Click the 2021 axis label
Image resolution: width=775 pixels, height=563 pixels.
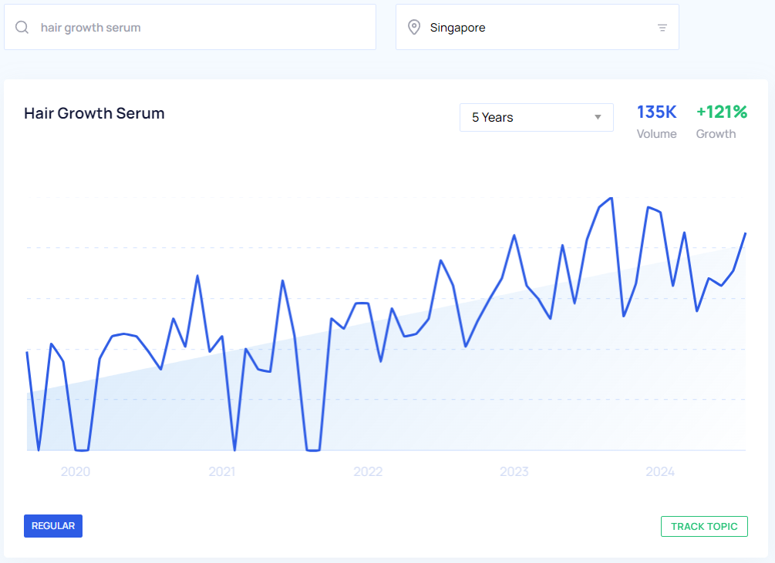click(222, 471)
